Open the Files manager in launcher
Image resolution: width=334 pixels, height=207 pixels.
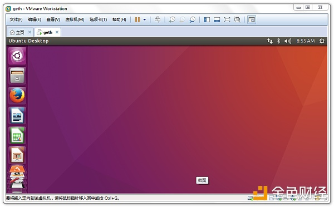click(17, 76)
